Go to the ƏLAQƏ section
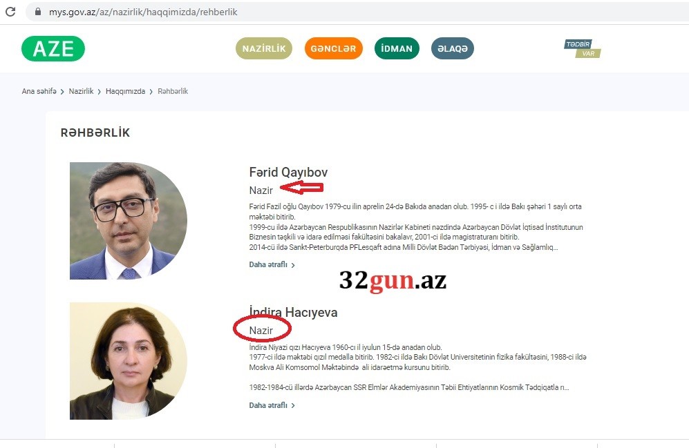 [453, 48]
